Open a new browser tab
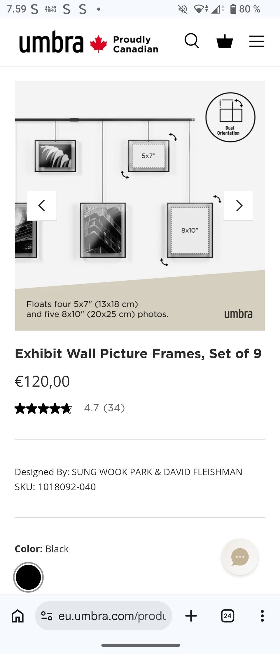Viewport: 280px width, 654px height. pos(191,616)
